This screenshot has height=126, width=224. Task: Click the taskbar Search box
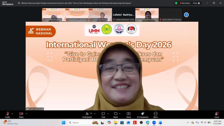tap(83, 123)
